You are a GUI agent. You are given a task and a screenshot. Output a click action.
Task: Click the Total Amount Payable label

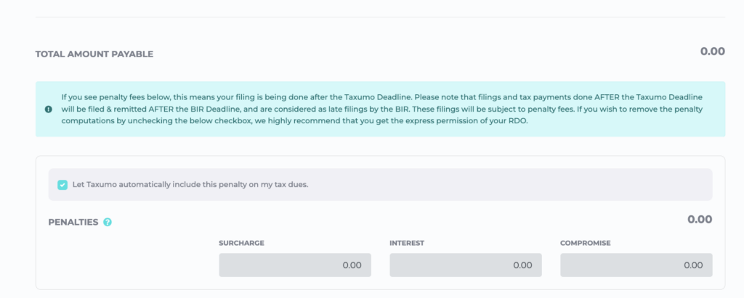[94, 54]
